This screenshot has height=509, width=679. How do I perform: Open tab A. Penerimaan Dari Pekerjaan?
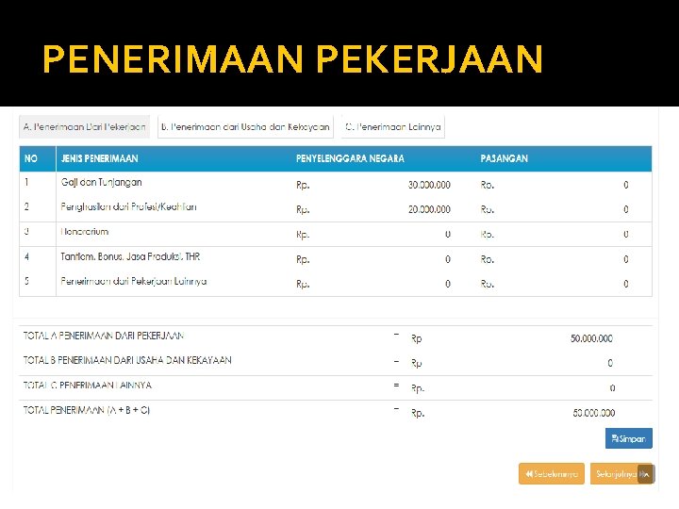[85, 127]
